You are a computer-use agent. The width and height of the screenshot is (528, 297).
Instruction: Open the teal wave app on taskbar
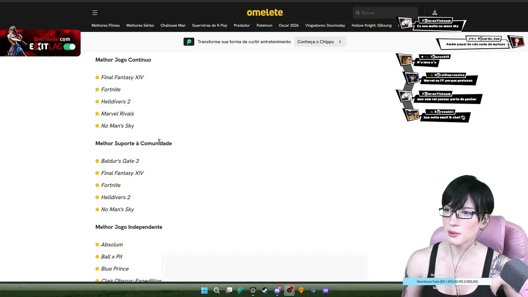241,290
